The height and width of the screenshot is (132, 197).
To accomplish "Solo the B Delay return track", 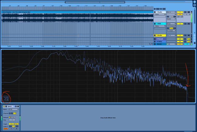I will [x=185, y=41].
